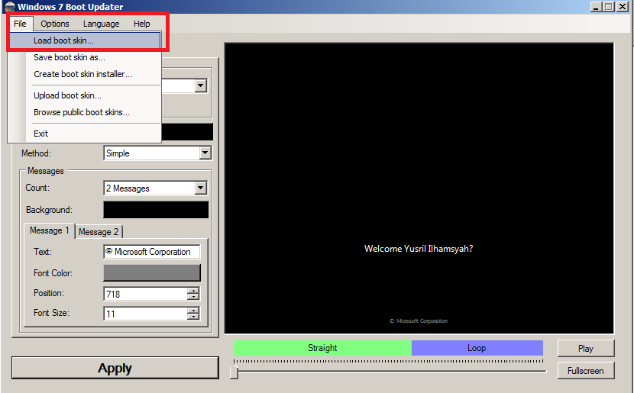Click the Play button
This screenshot has height=393, width=634.
pyautogui.click(x=585, y=349)
